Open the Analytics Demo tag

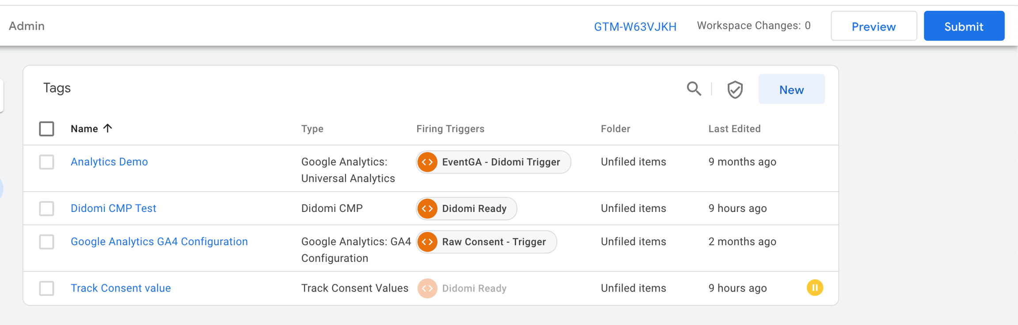tap(109, 162)
